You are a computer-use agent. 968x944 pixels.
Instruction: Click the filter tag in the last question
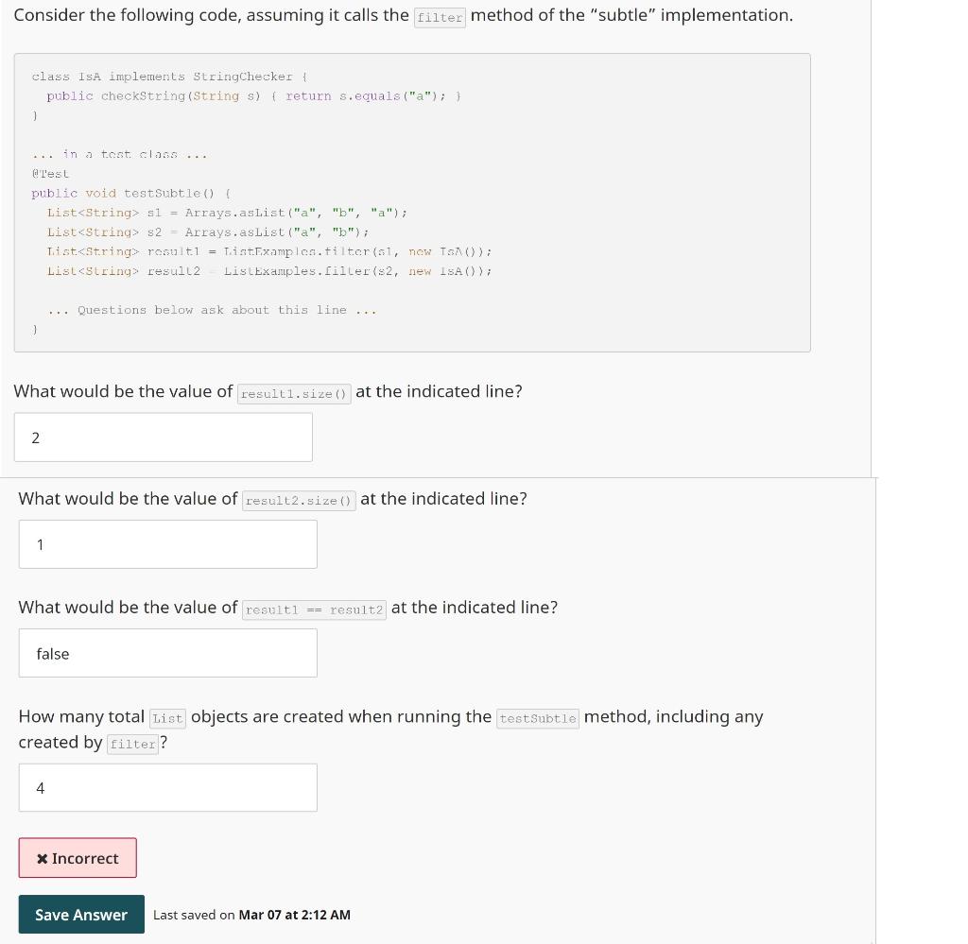tap(131, 744)
